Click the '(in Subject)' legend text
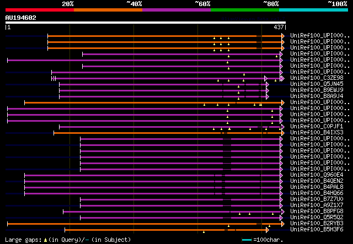 (111, 240)
